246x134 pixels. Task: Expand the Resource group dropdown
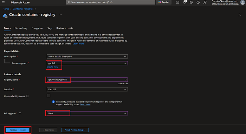point(87,63)
